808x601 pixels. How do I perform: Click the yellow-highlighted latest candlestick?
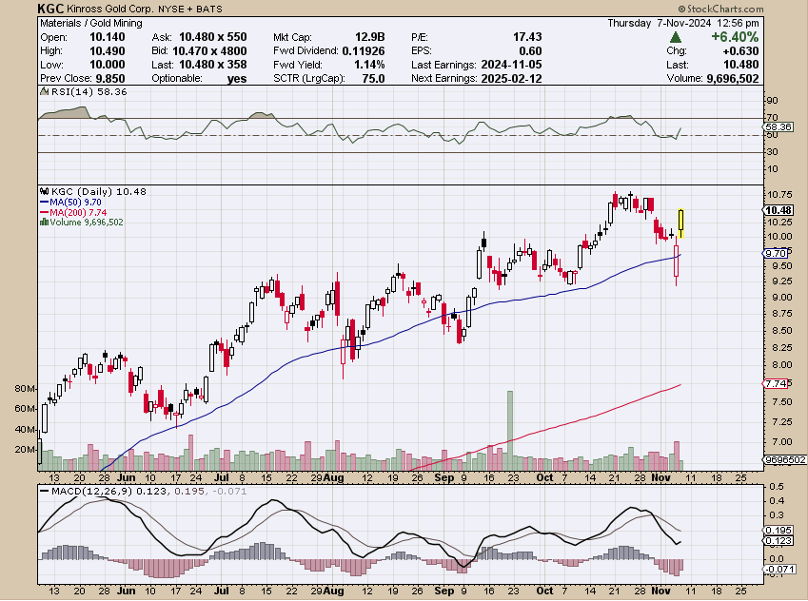click(x=681, y=222)
